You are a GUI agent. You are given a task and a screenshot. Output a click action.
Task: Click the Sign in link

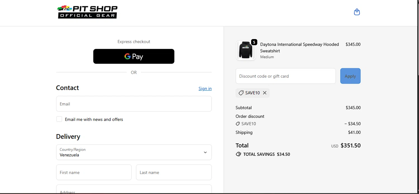point(205,88)
